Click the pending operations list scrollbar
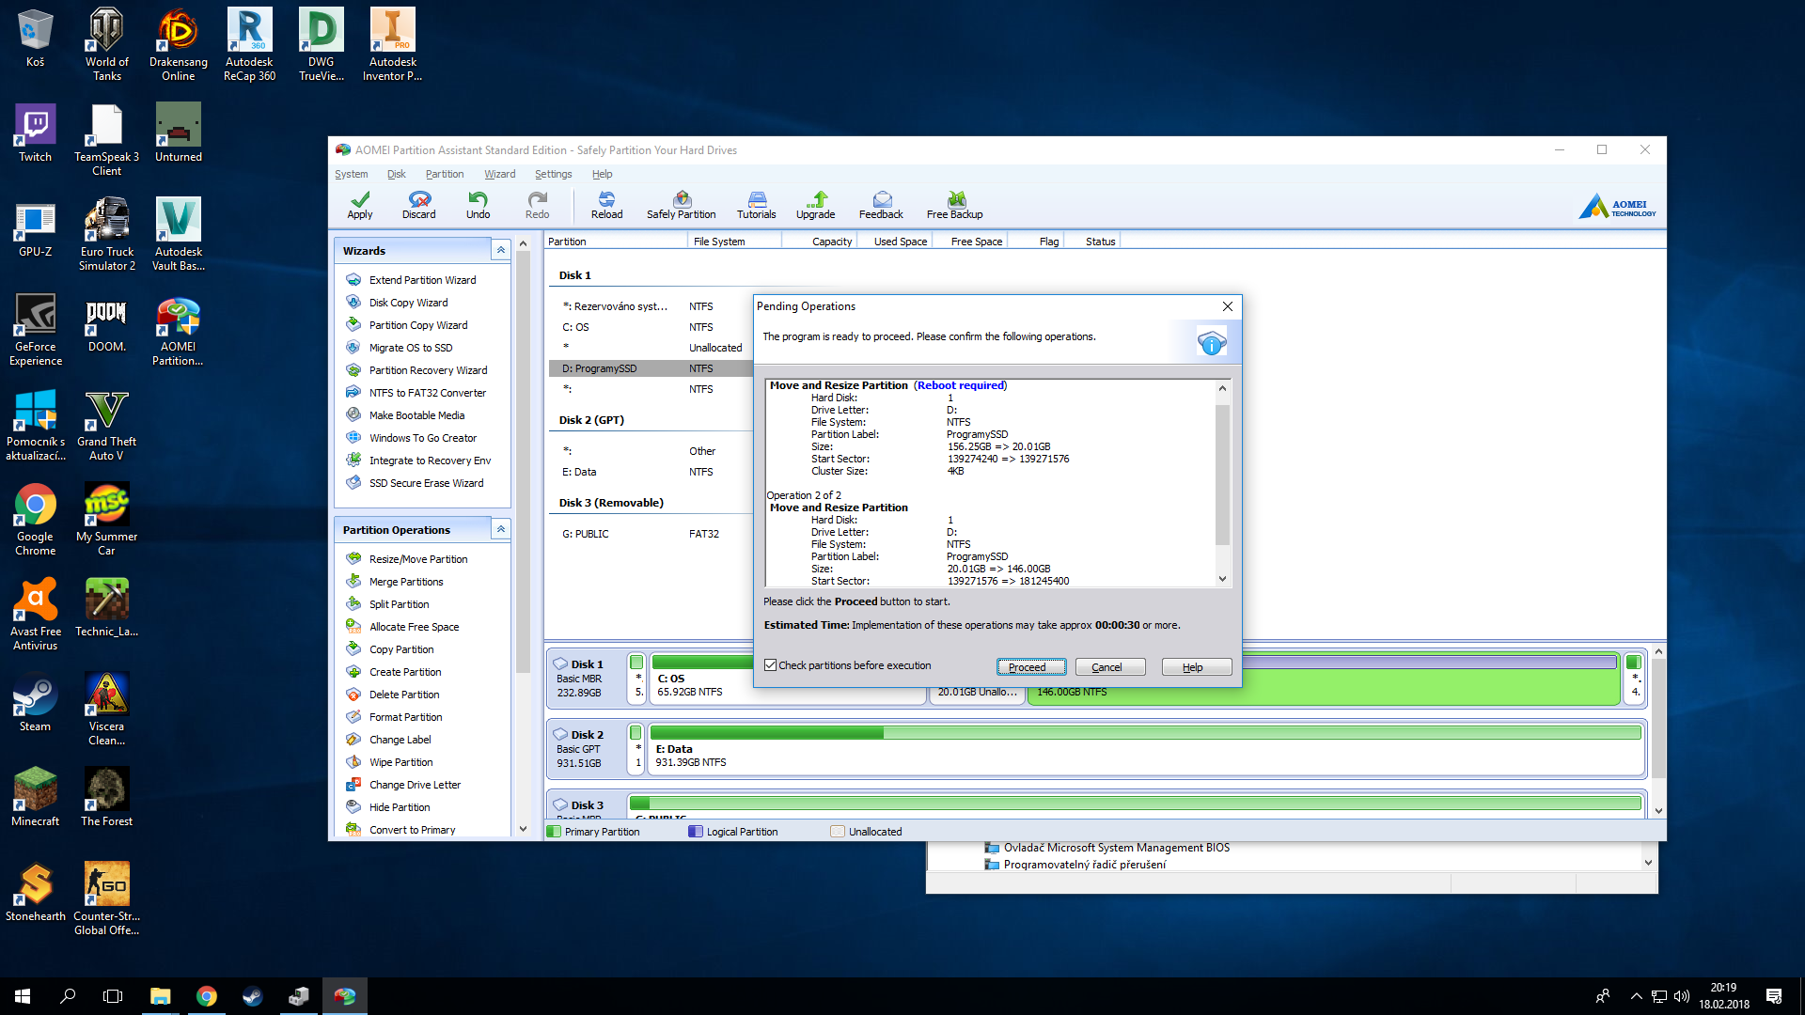The height and width of the screenshot is (1015, 1805). click(1222, 475)
